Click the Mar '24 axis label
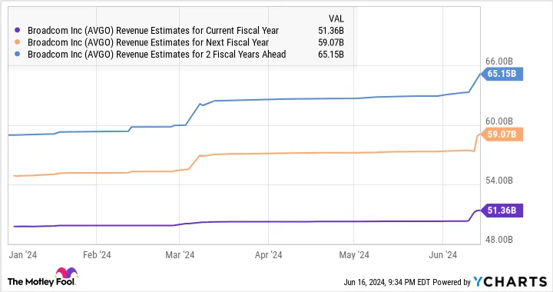This screenshot has height=292, width=553. (180, 255)
